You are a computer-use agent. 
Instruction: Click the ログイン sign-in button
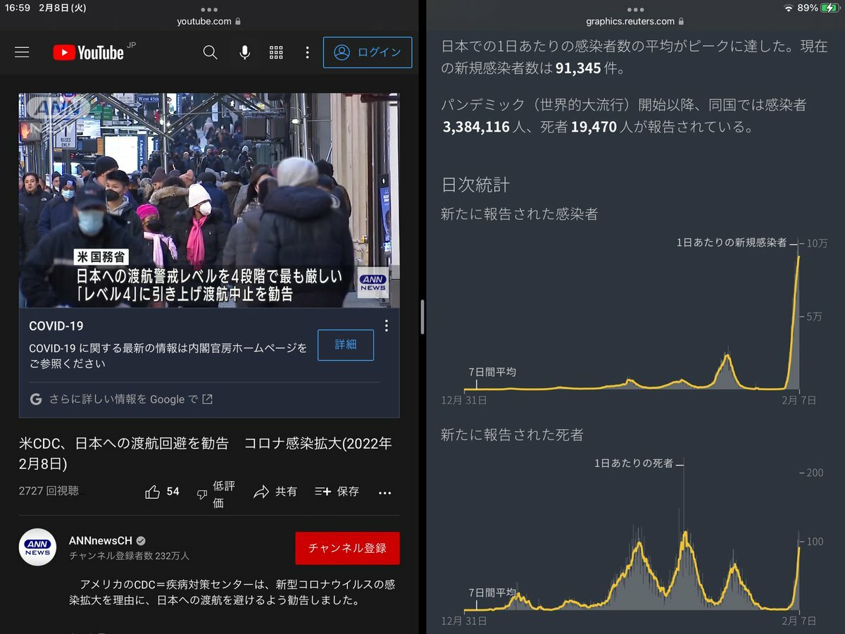point(368,53)
